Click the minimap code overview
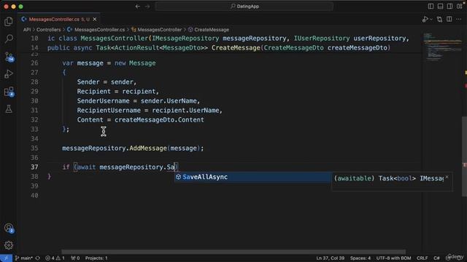Image resolution: width=467 pixels, height=262 pixels. 442,47
